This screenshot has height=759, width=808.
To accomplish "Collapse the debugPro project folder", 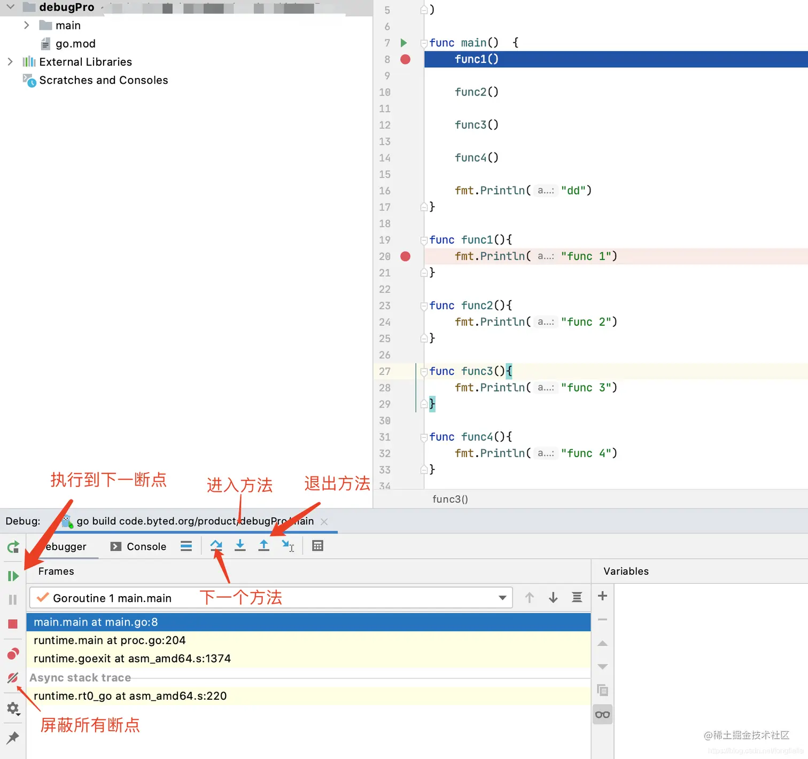I will pyautogui.click(x=11, y=7).
